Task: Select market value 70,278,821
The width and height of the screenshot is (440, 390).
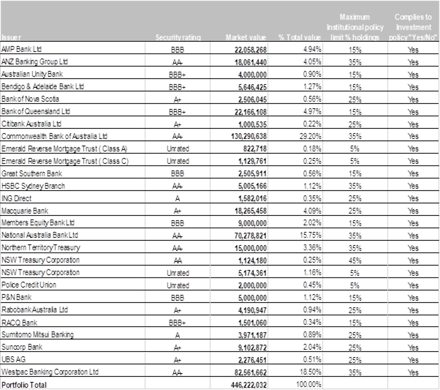Action: tap(251, 236)
